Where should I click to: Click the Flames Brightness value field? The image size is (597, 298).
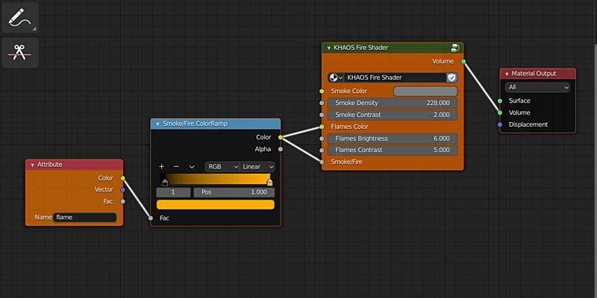pyautogui.click(x=393, y=139)
